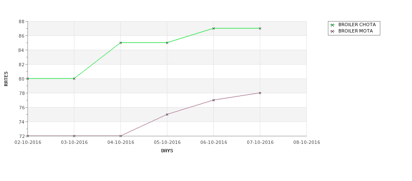This screenshot has height=181, width=412.
Task: Click the BROILER CHOTA legend label
Action: [x=357, y=24]
